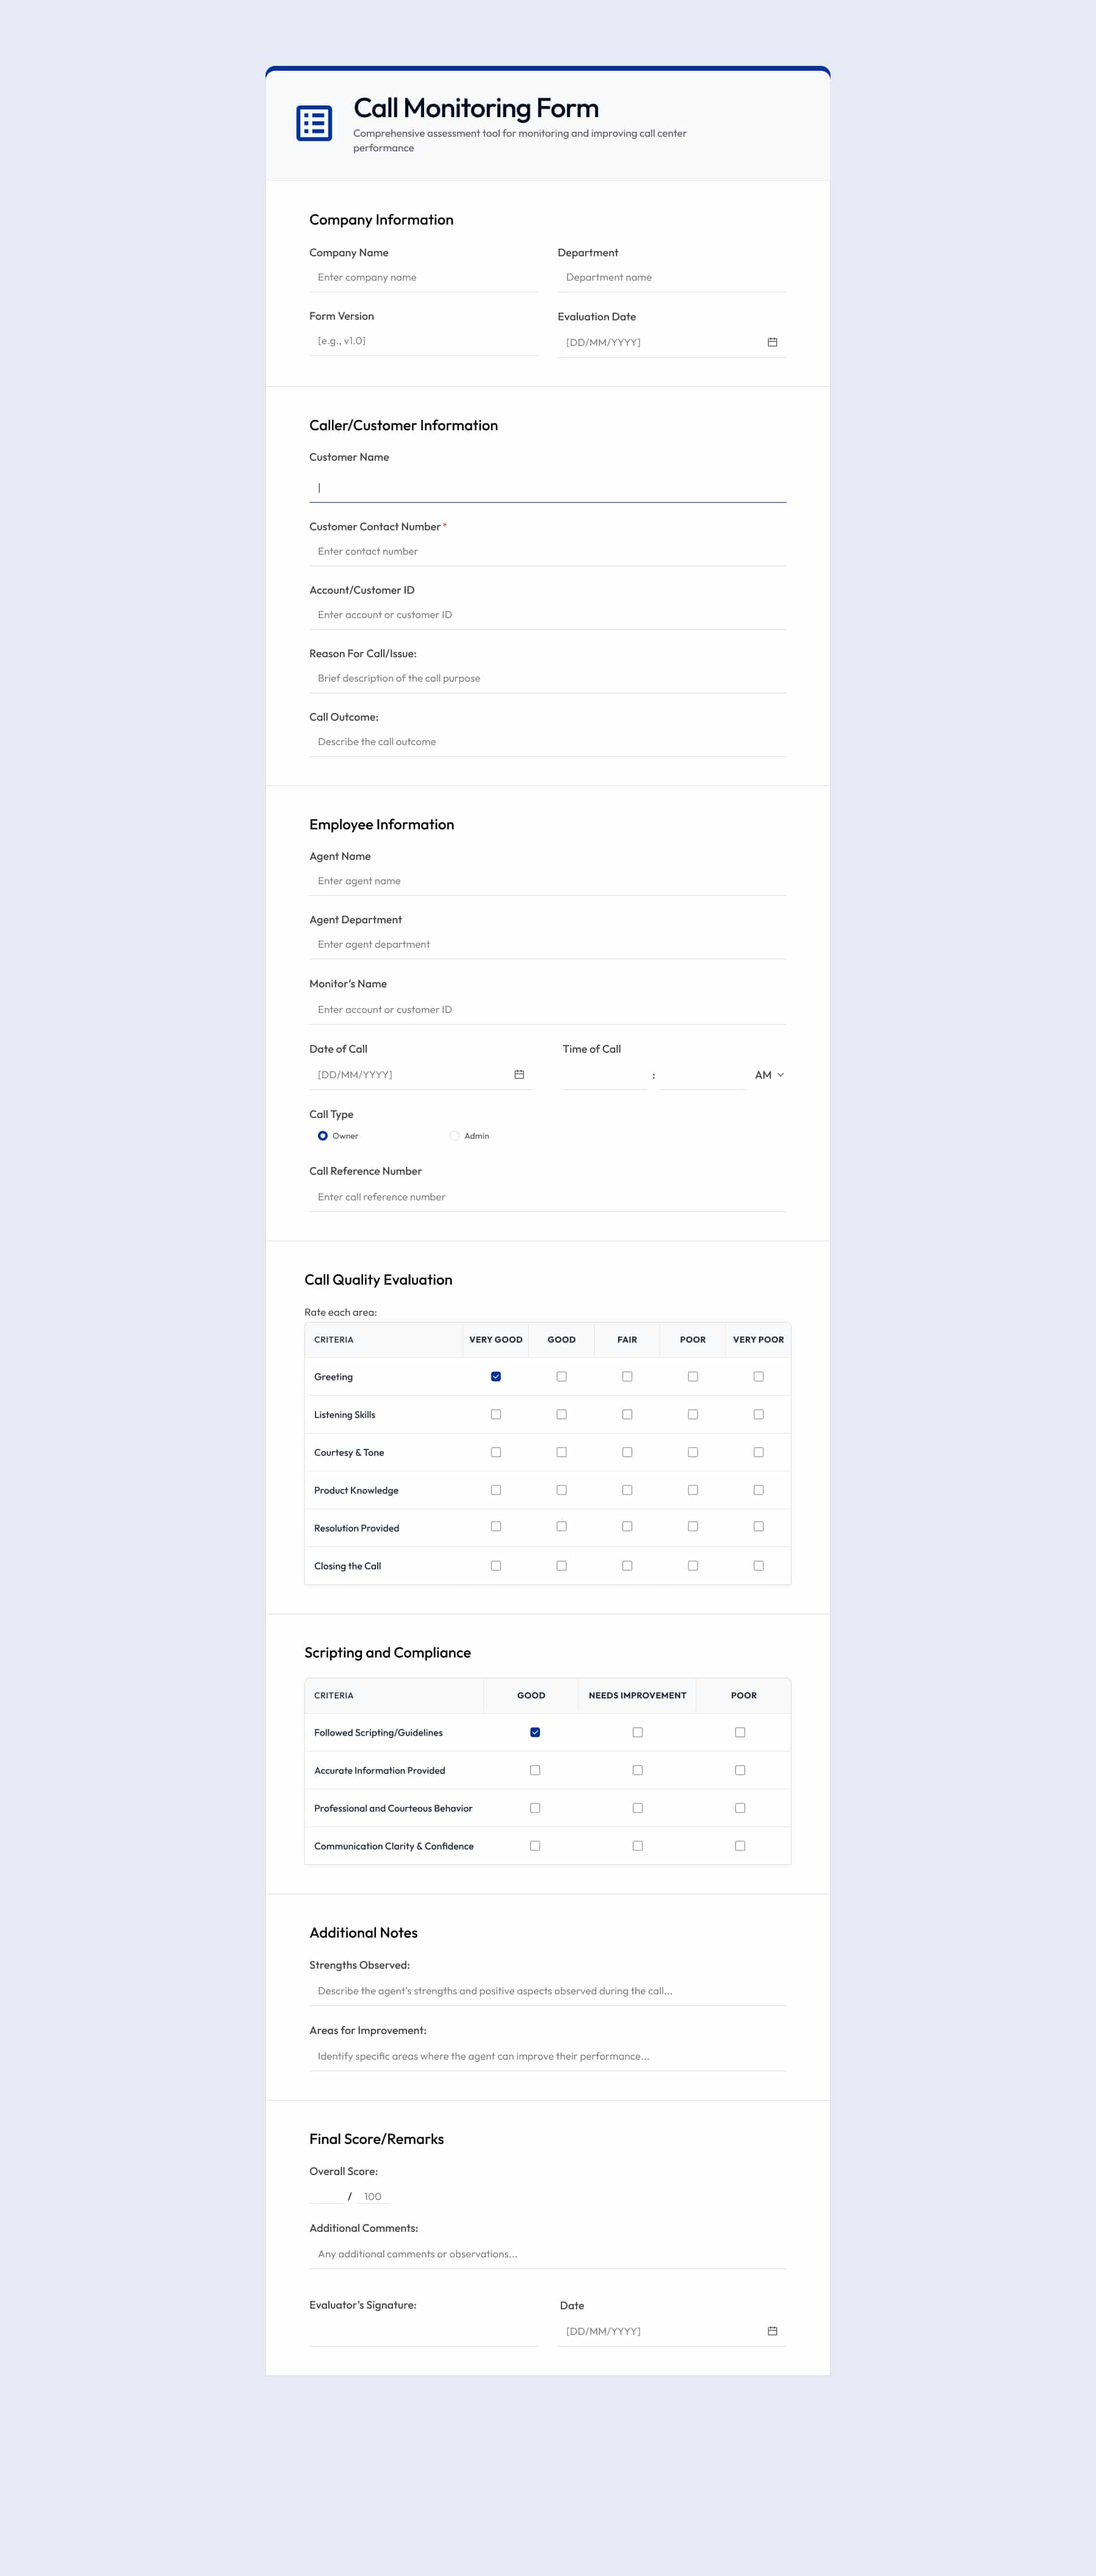Click the Call Reference Number field

tap(547, 1197)
